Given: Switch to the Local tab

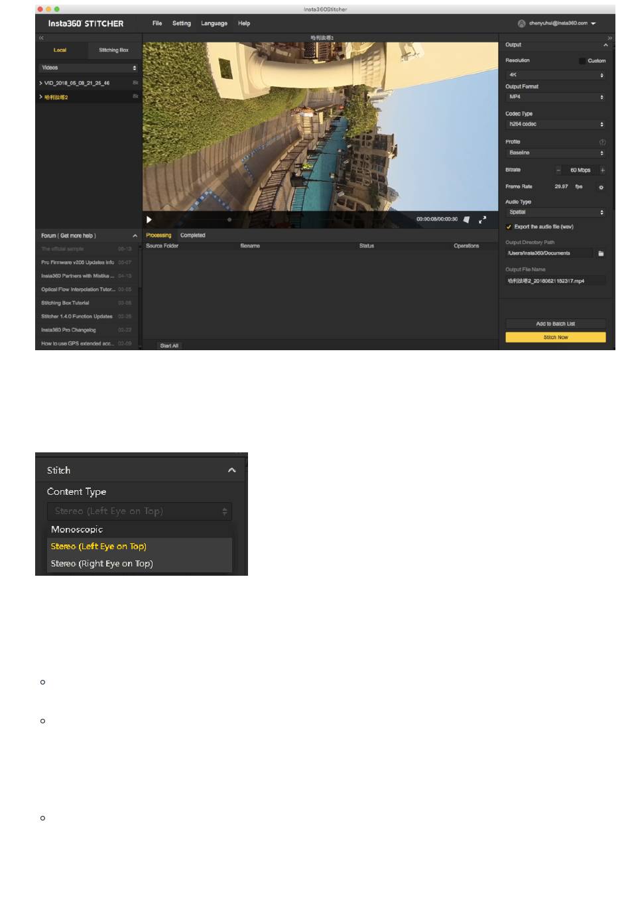Looking at the screenshot, I should click(x=60, y=50).
